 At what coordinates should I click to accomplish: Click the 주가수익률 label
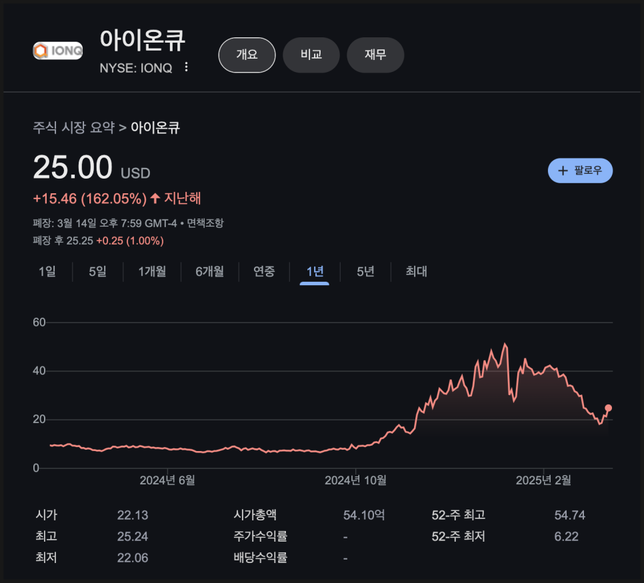pyautogui.click(x=261, y=536)
